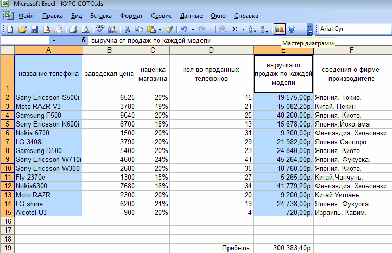Sort ascending with the A-Z icon
The width and height of the screenshot is (392, 253).
click(x=252, y=29)
